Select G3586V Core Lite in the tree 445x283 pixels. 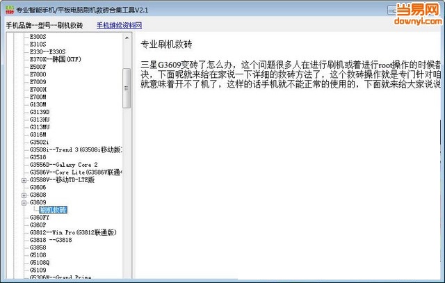pos(75,172)
